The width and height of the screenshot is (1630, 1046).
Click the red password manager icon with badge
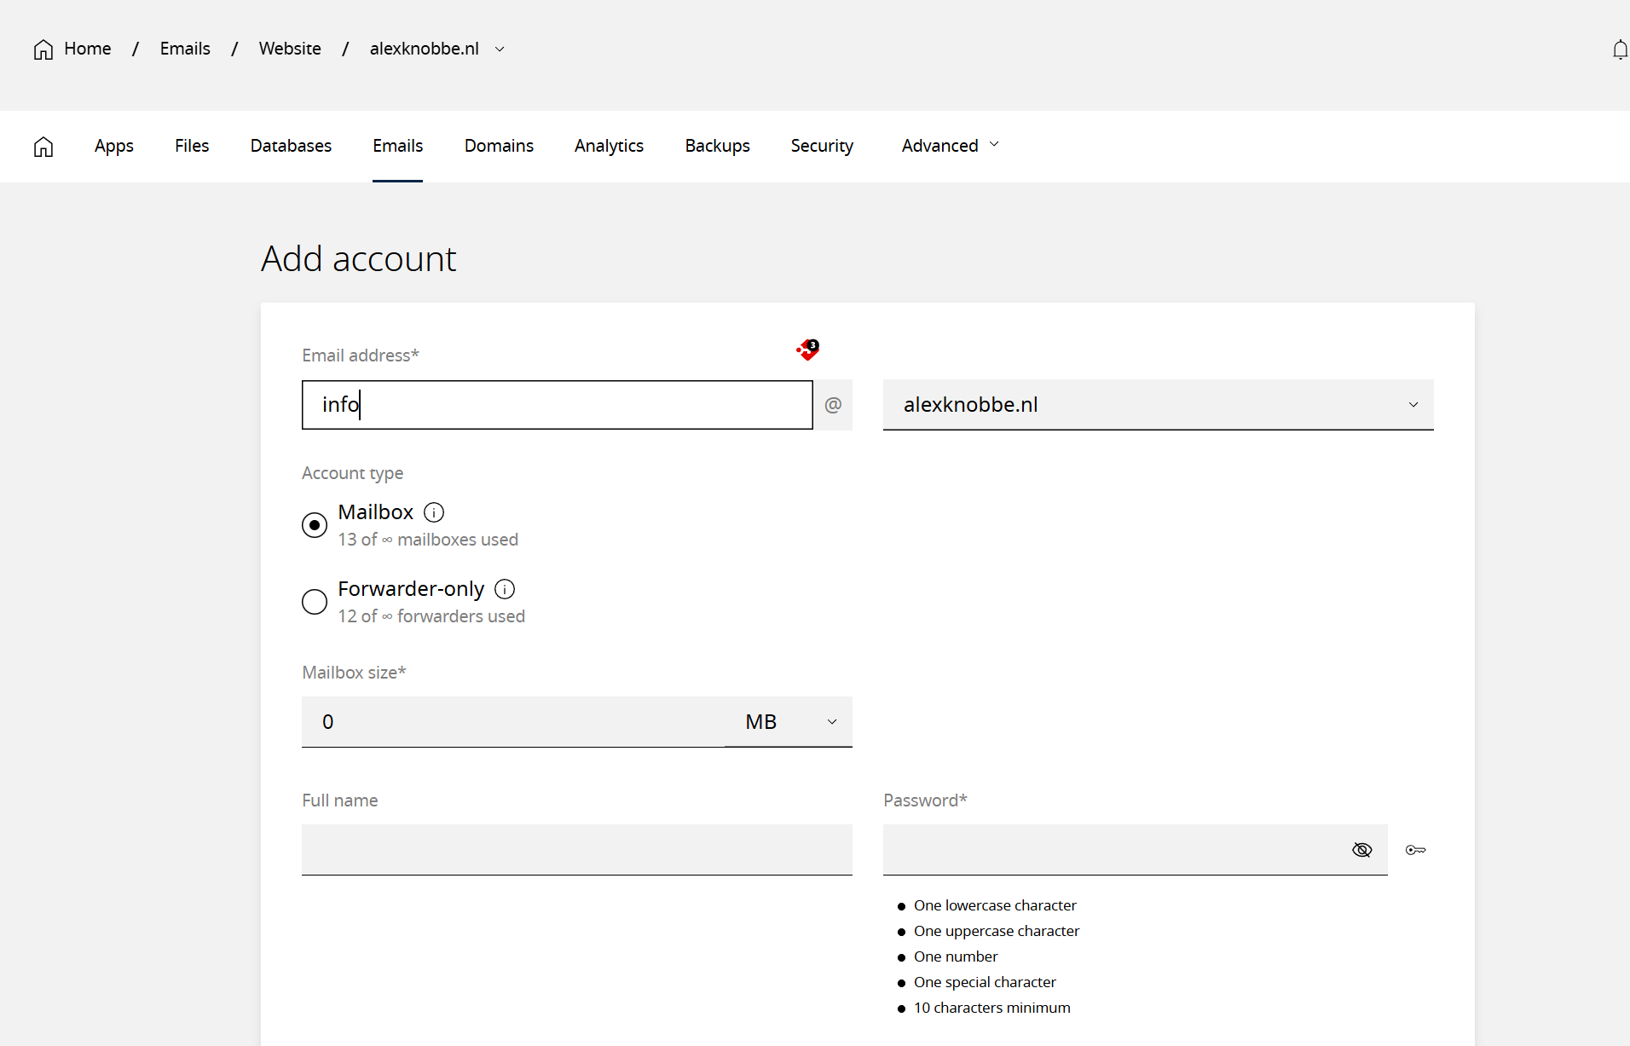(808, 349)
